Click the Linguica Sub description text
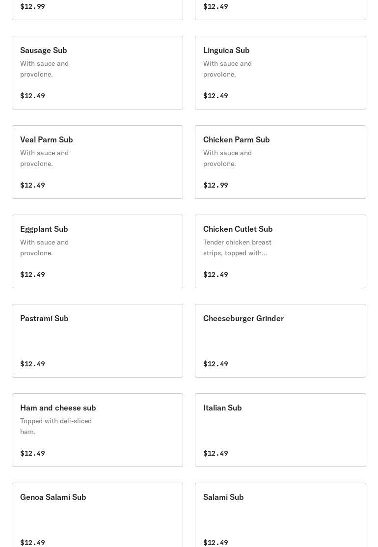Image resolution: width=378 pixels, height=547 pixels. (227, 69)
